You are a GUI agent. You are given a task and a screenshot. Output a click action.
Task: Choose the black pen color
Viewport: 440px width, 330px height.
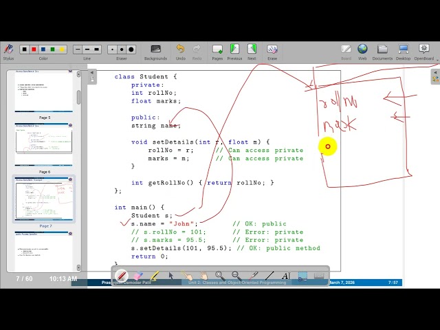coord(25,49)
